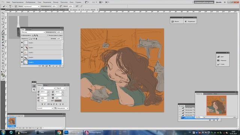This screenshot has height=135, width=240.
Task: Delete layer using Layers trash icon
Action: point(60,66)
